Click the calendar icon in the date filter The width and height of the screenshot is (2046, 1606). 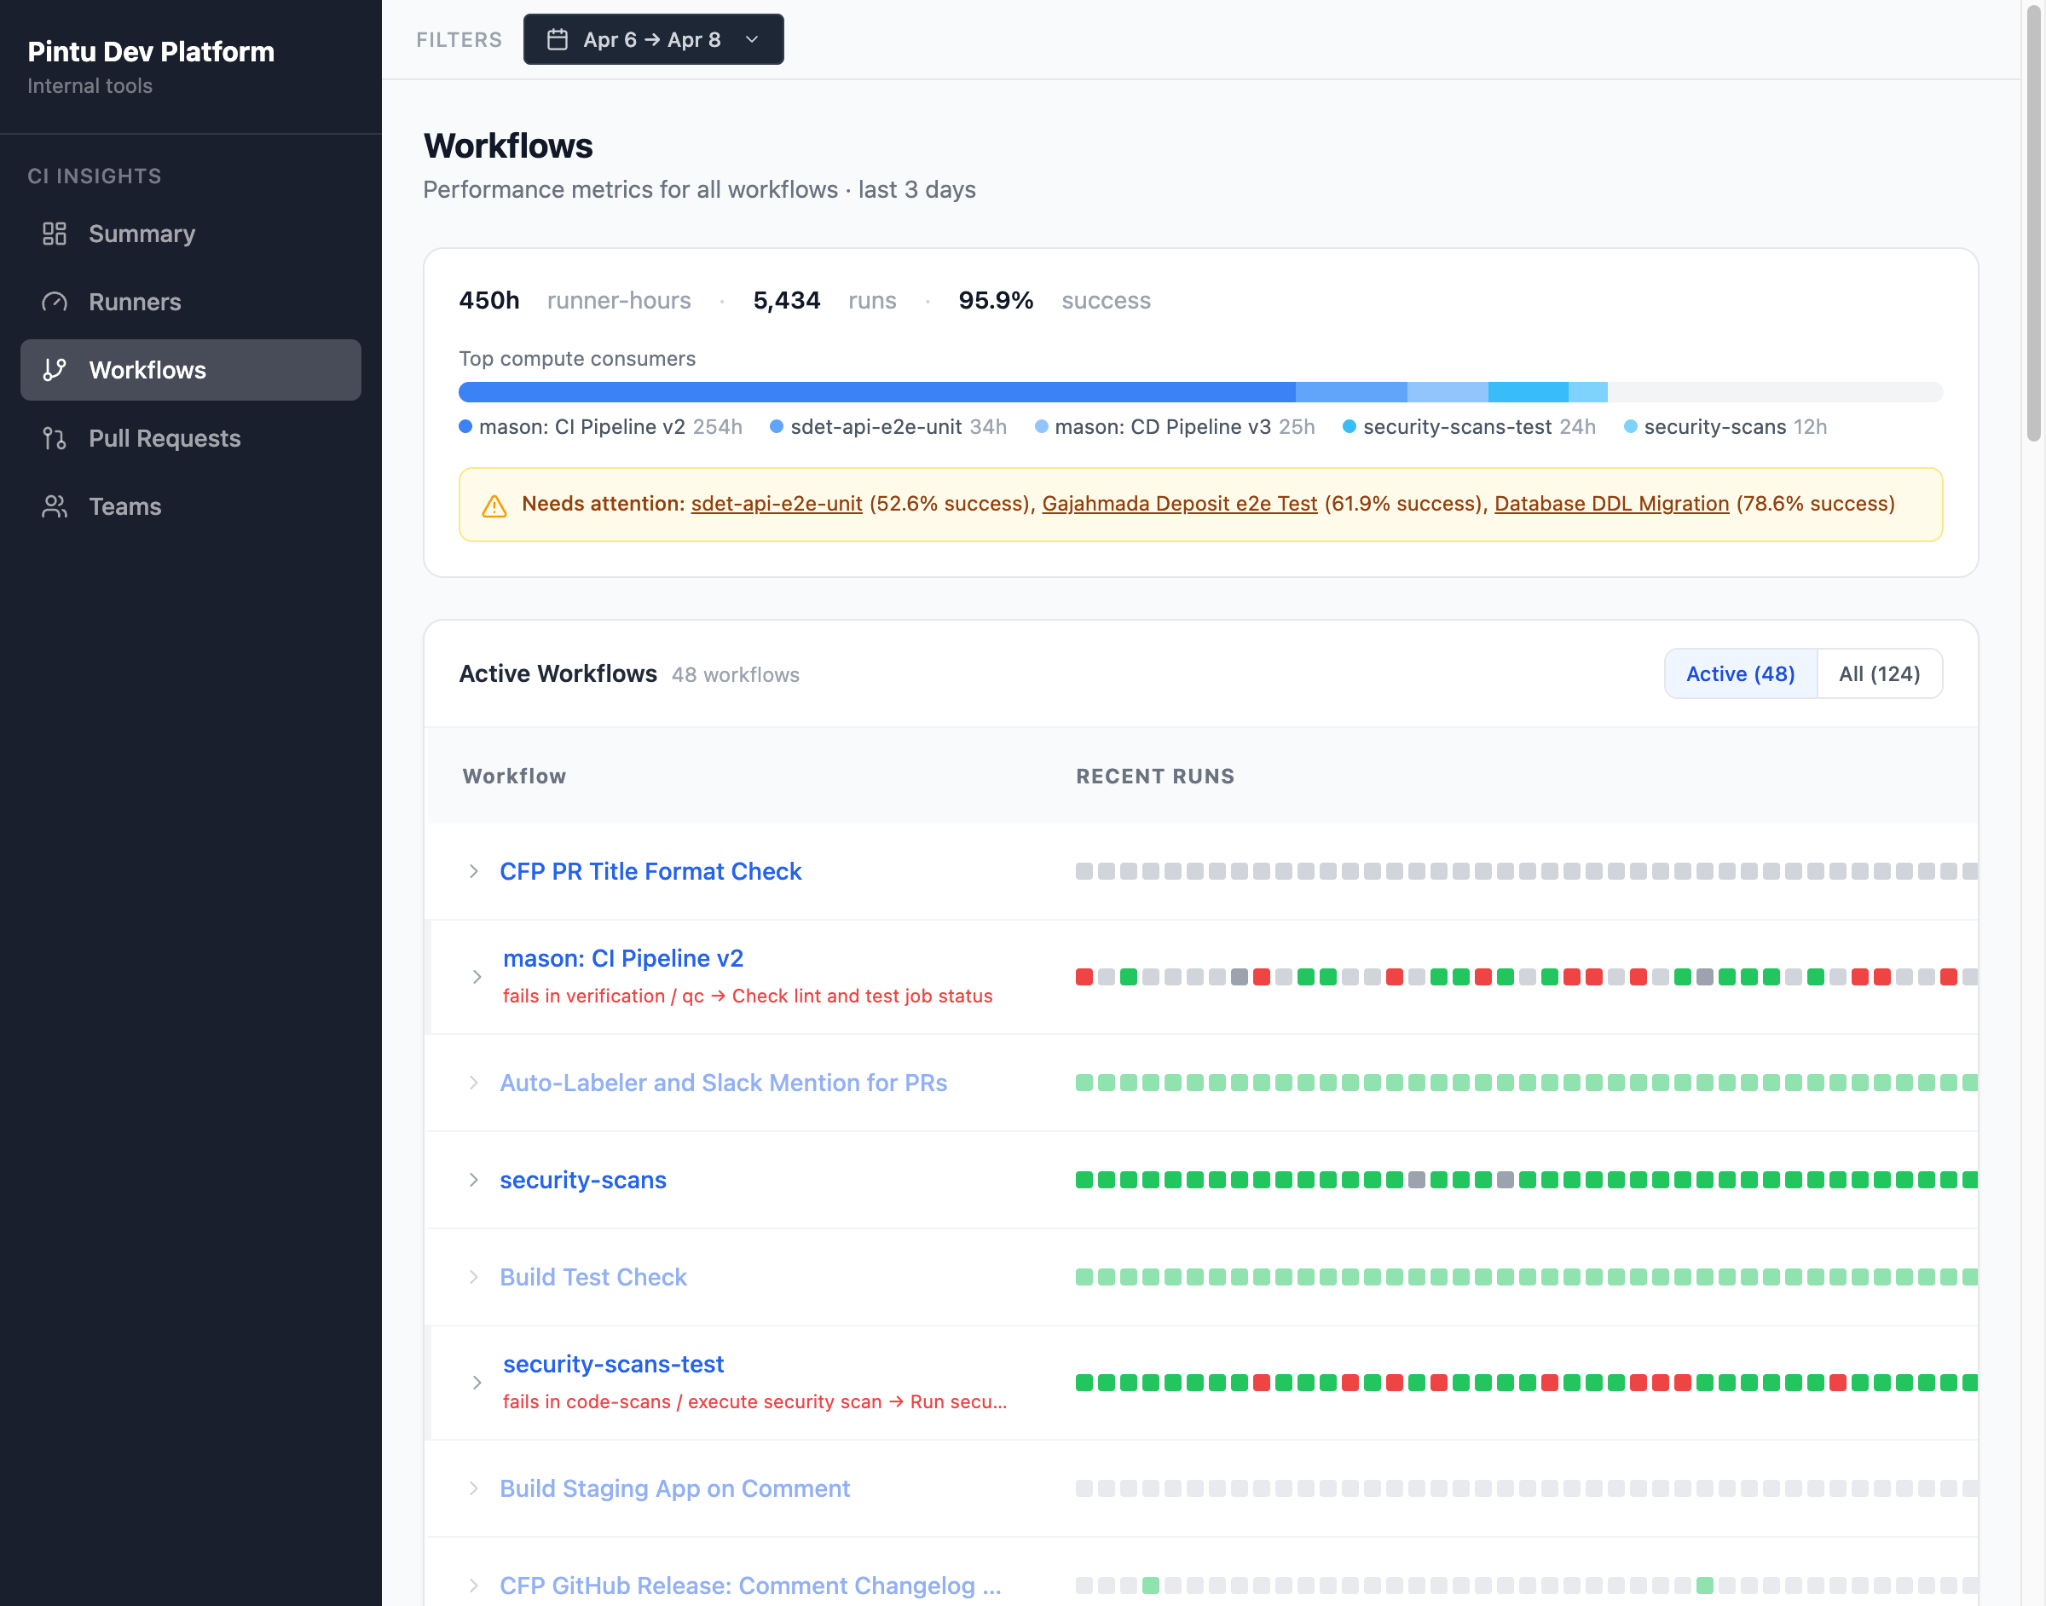[558, 39]
